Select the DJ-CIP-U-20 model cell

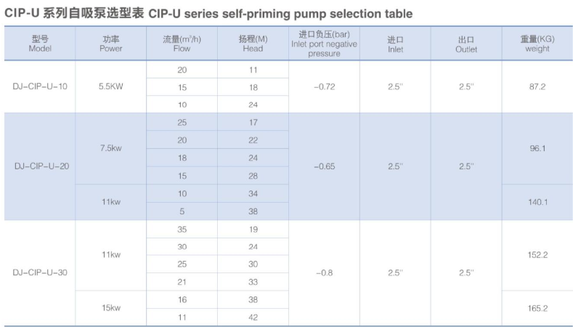pyautogui.click(x=40, y=166)
